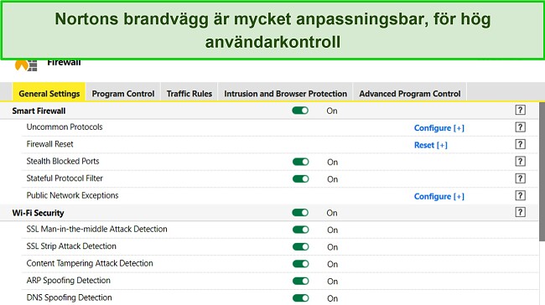Click the Public Network Exceptions label
This screenshot has width=545, height=305.
72,195
